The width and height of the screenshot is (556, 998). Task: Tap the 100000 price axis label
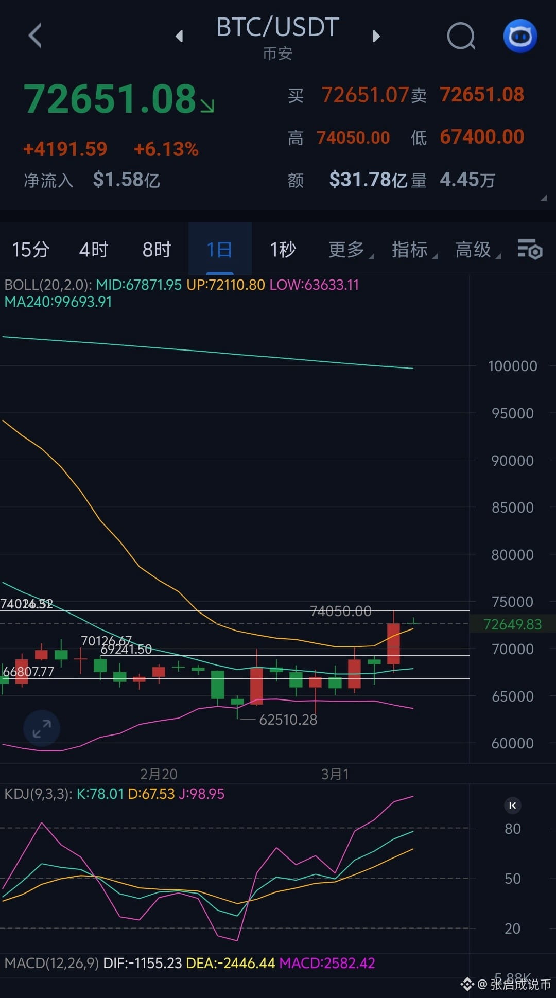[x=513, y=366]
